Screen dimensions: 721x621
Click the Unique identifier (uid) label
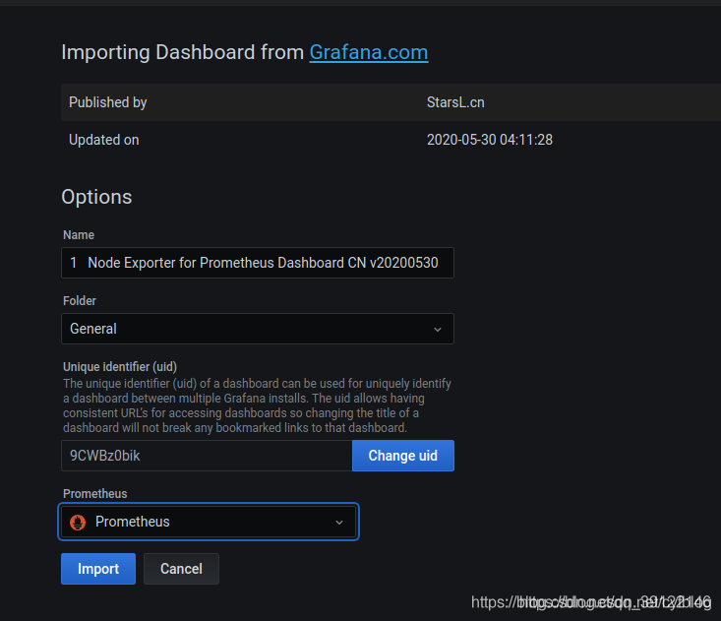(x=120, y=367)
